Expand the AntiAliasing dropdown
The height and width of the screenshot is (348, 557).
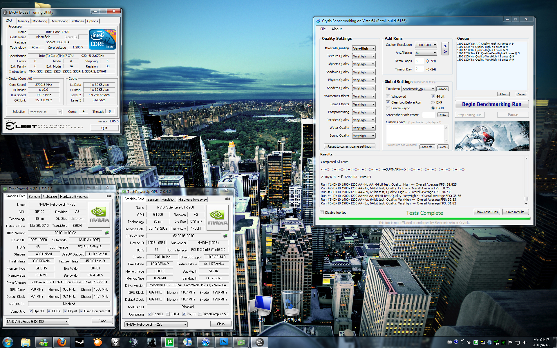(426, 53)
